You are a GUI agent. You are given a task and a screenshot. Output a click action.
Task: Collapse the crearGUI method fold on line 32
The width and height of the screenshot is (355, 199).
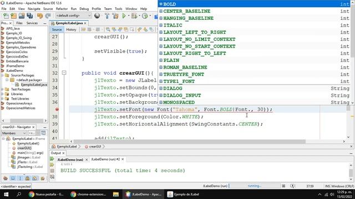64,73
